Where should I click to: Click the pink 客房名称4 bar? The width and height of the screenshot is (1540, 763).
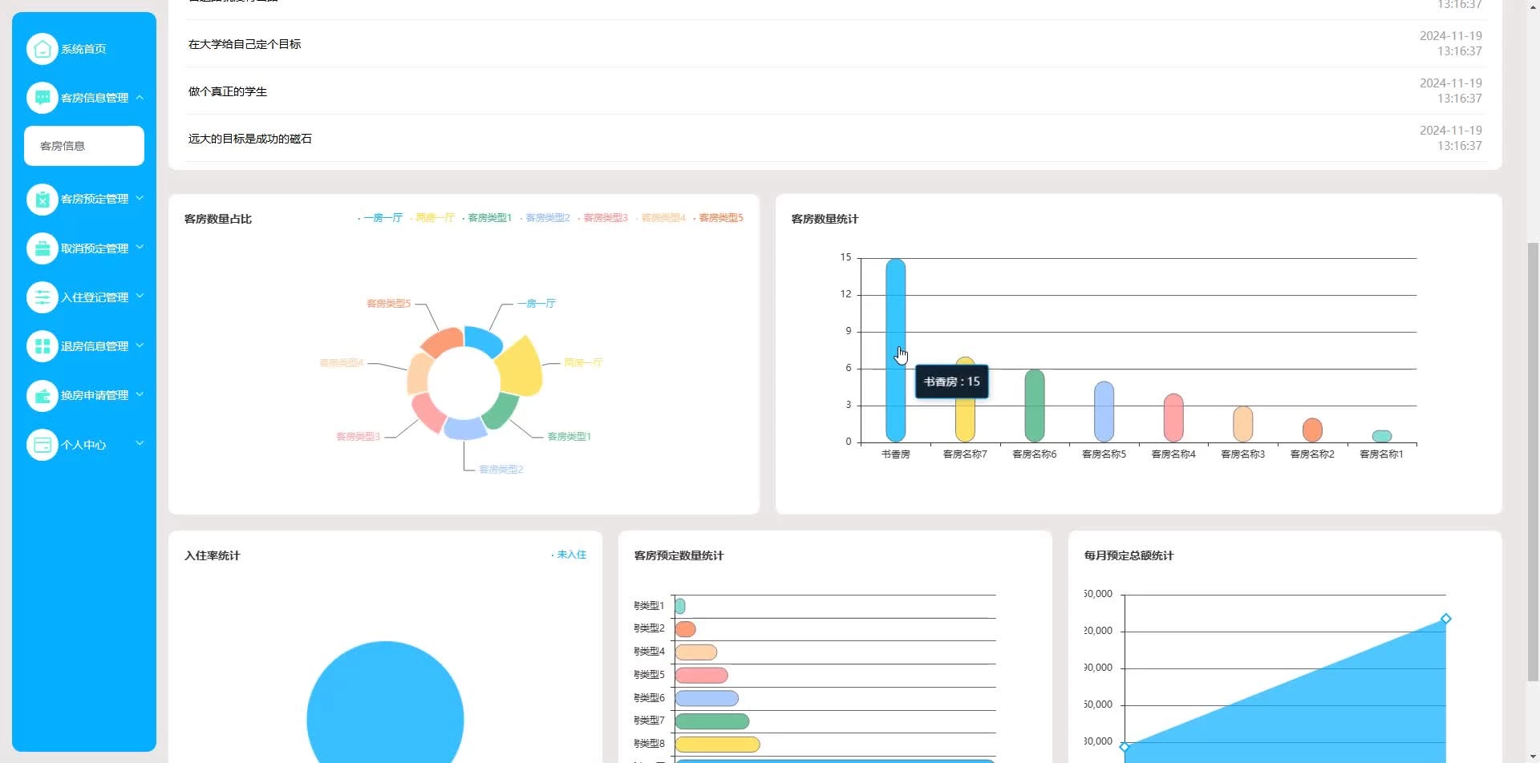click(x=1173, y=418)
